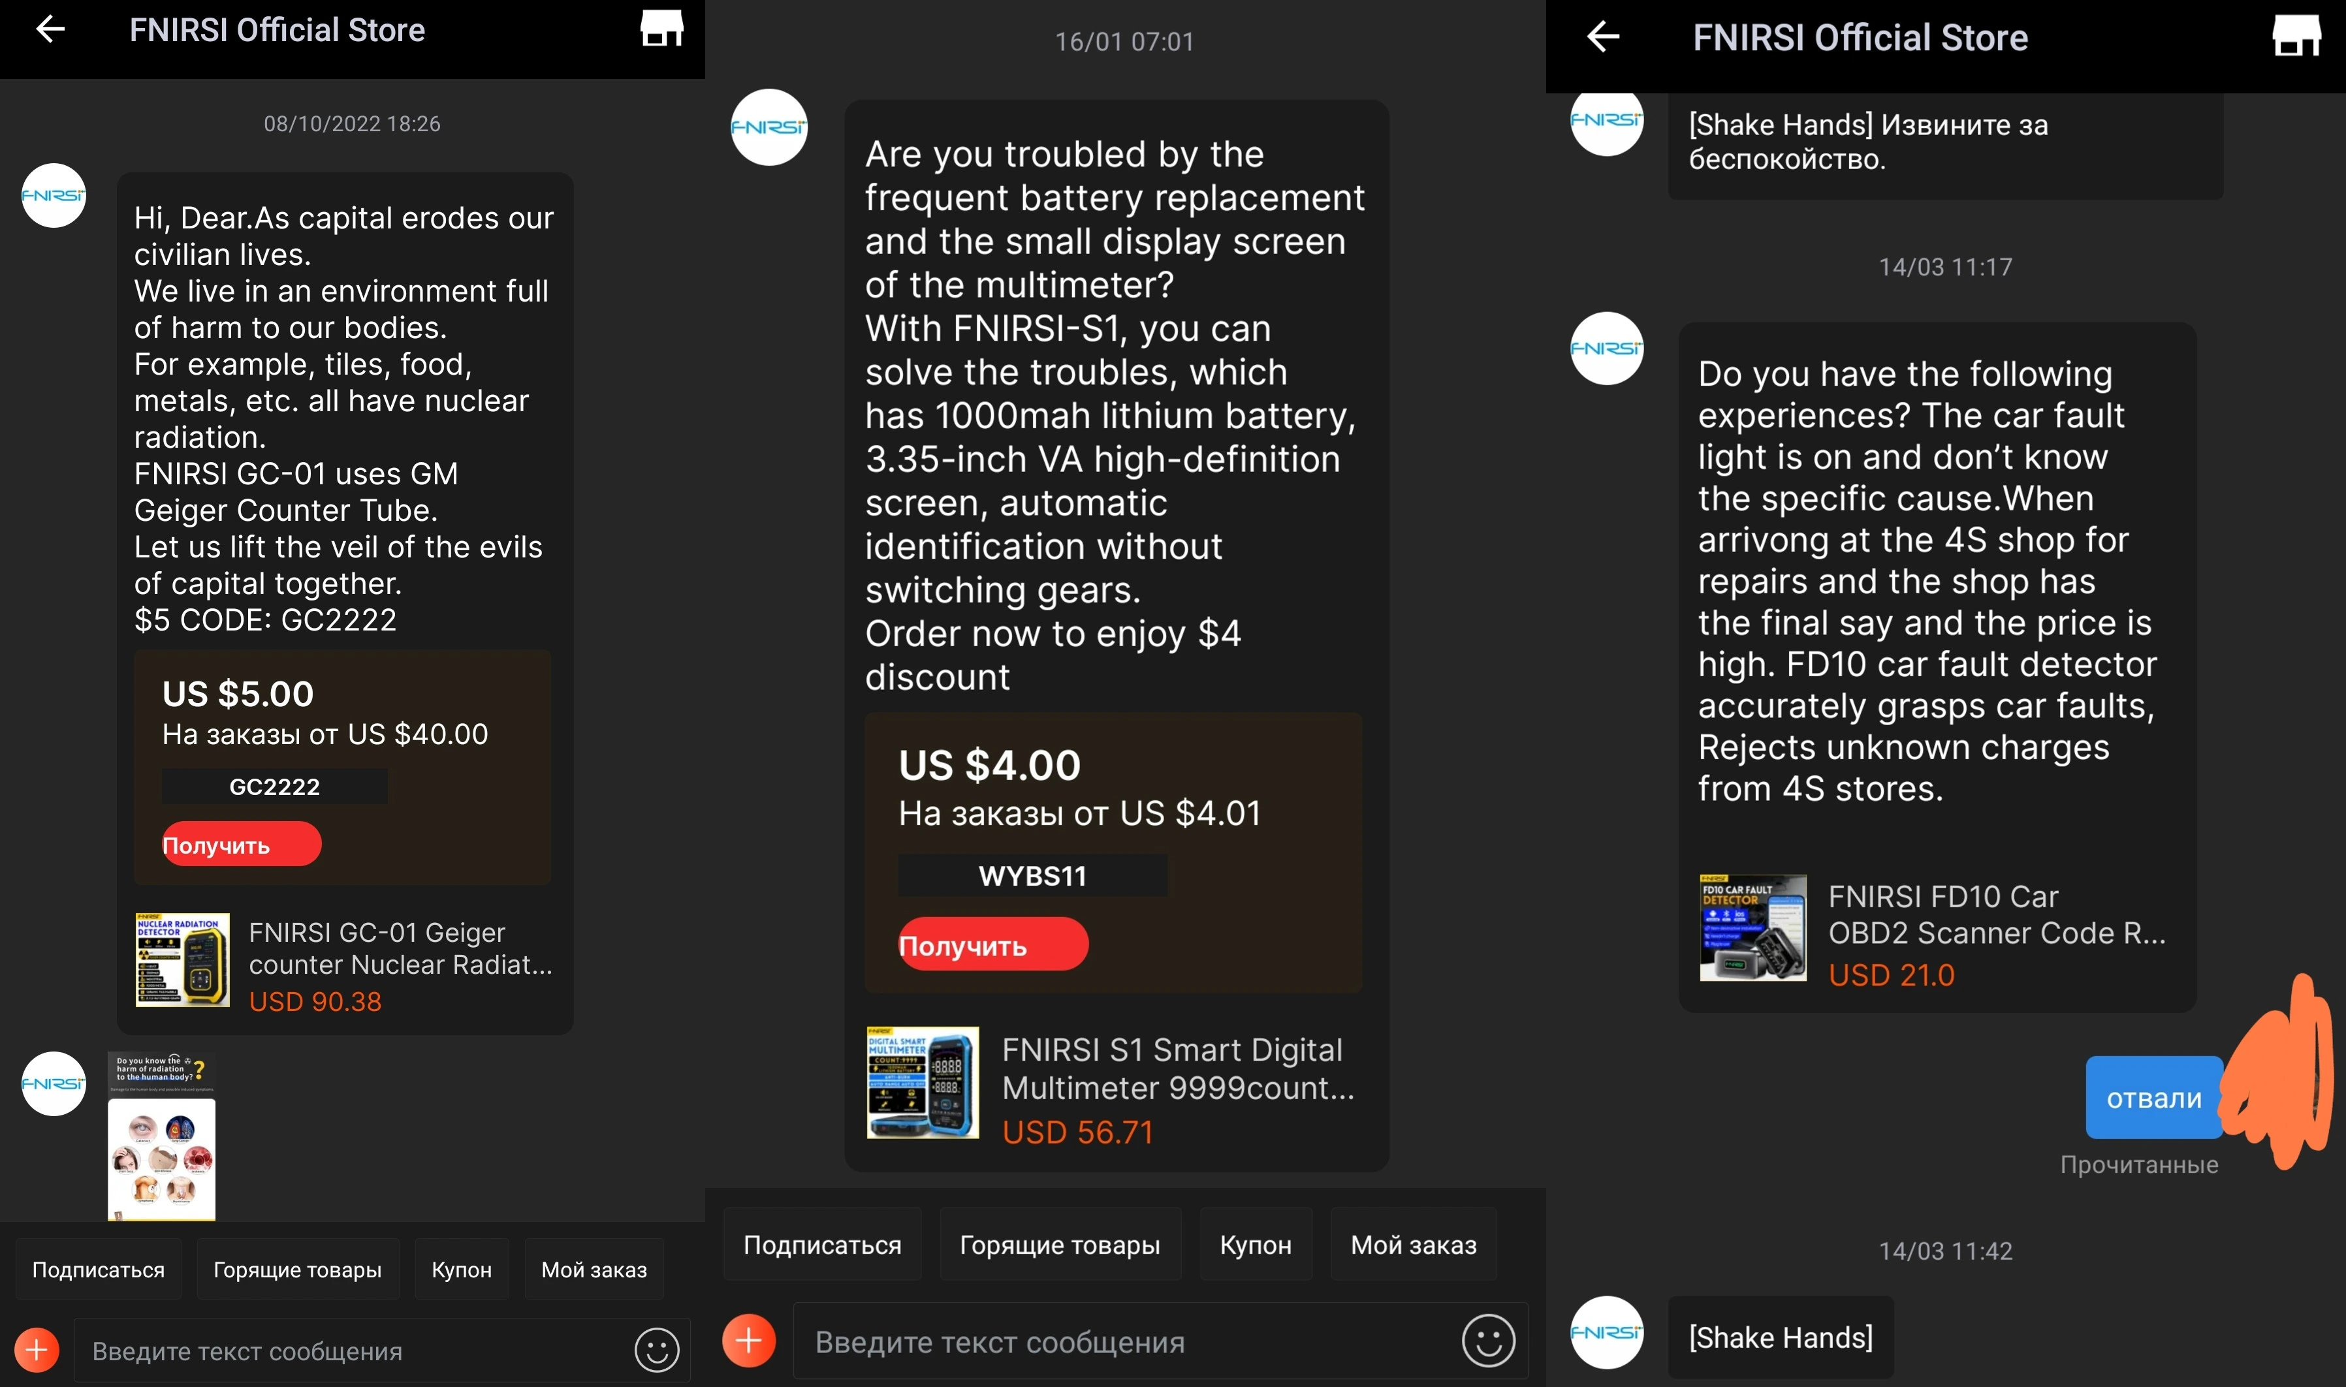Tap the back arrow in the FD10 chat screen

pos(1604,37)
